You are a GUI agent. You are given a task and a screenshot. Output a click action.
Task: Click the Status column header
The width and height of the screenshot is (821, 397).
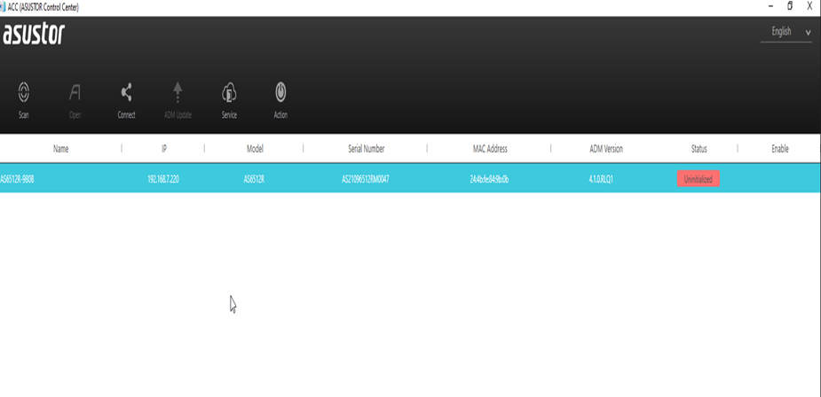coord(699,149)
